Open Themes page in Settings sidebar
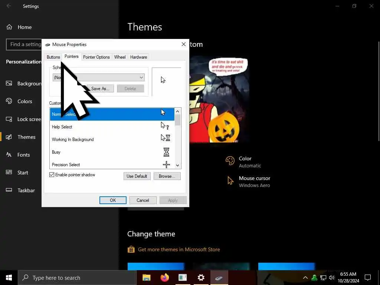The image size is (380, 285). point(21,137)
